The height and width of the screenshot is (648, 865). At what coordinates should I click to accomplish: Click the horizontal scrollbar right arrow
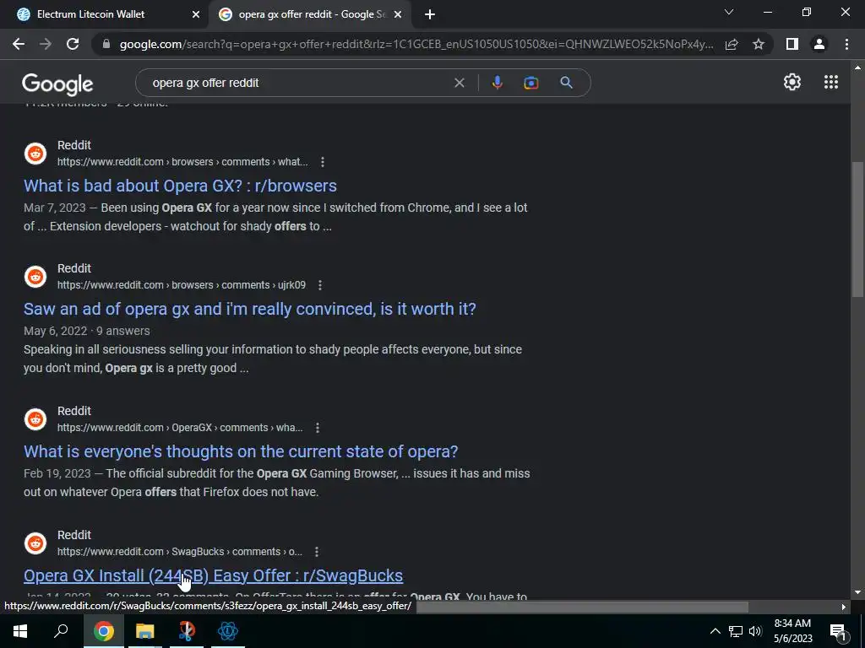(844, 607)
